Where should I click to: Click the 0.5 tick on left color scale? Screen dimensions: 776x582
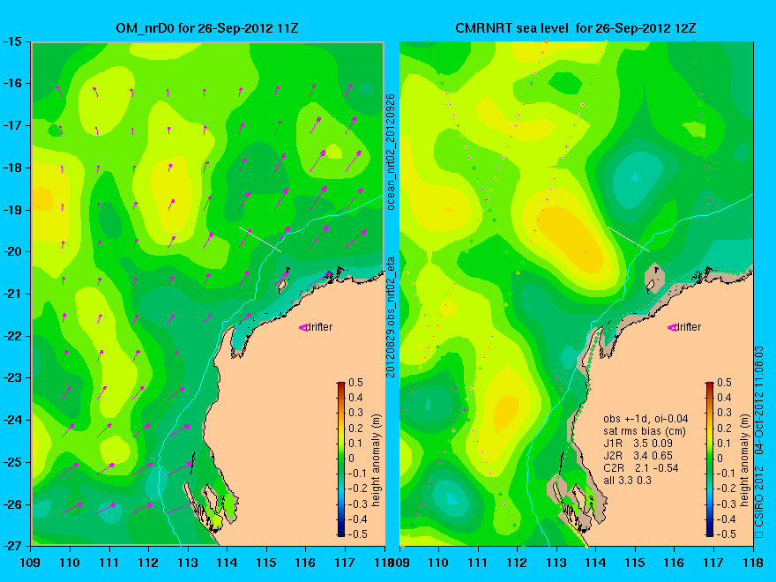point(356,383)
